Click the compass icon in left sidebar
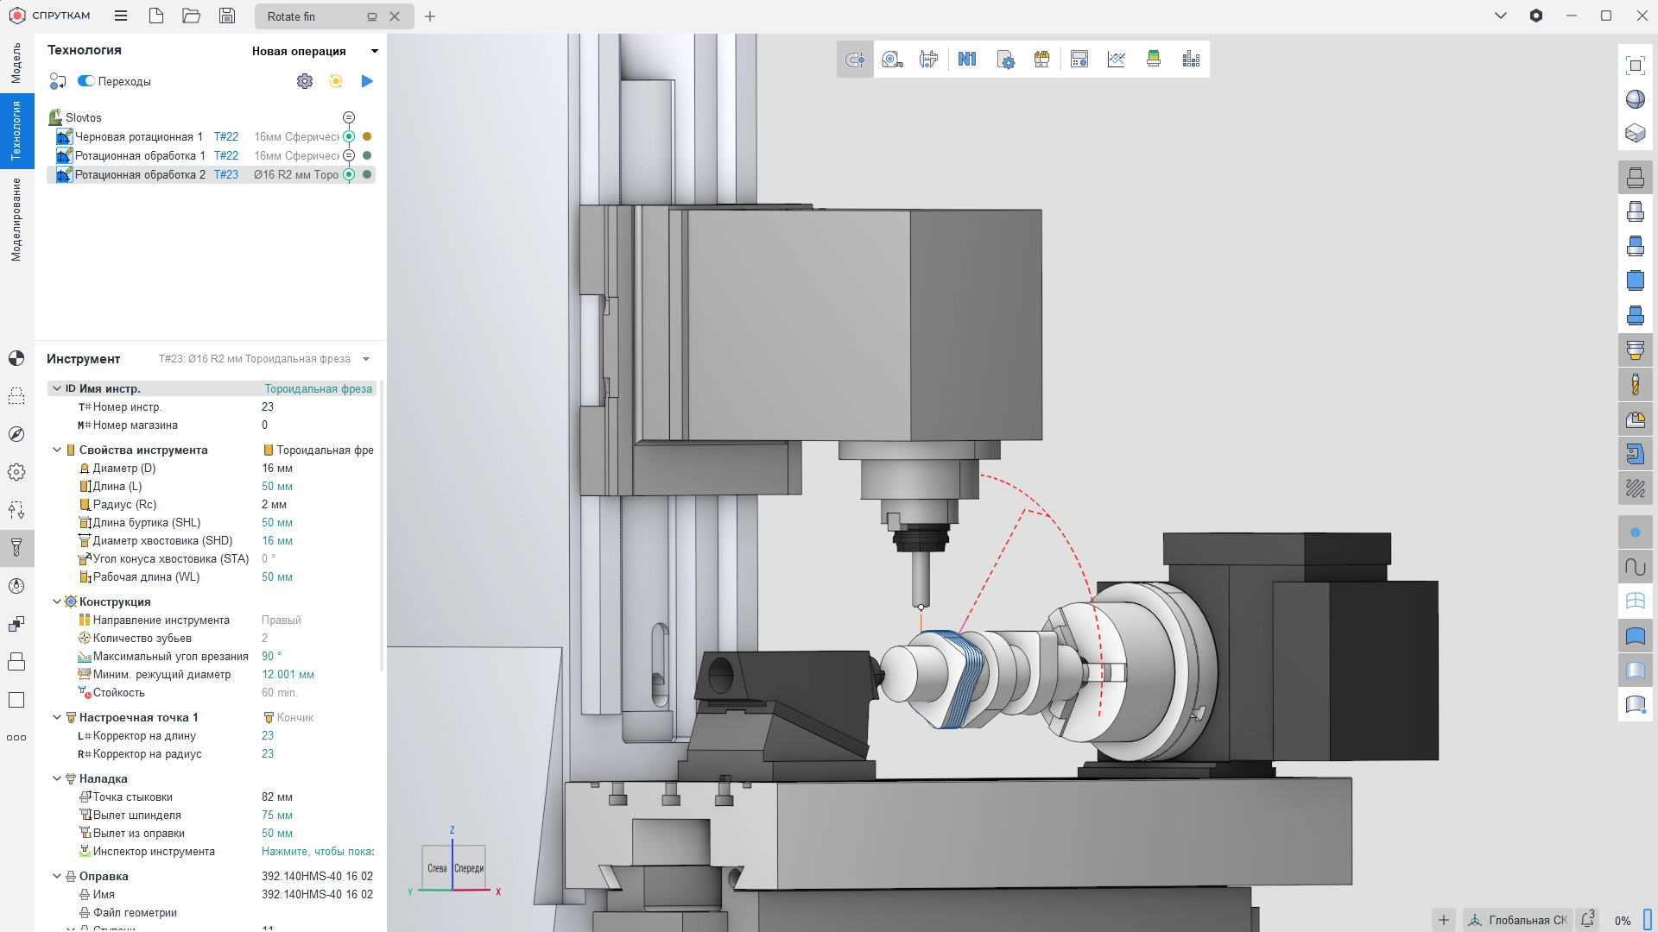This screenshot has width=1658, height=932. [16, 434]
